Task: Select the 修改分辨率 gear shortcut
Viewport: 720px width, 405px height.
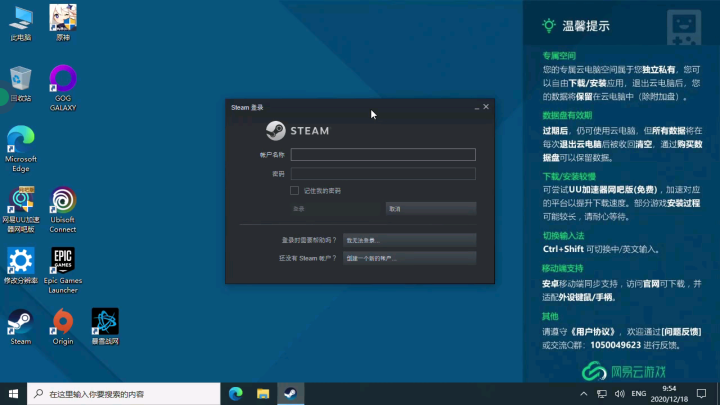Action: [21, 266]
